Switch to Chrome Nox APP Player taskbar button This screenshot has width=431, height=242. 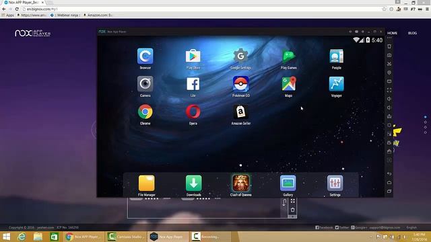84,237
